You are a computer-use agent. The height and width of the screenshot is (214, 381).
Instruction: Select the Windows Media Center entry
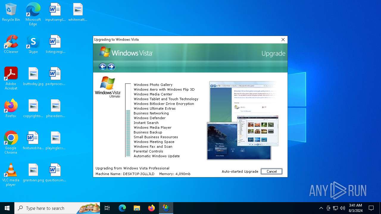(x=153, y=94)
